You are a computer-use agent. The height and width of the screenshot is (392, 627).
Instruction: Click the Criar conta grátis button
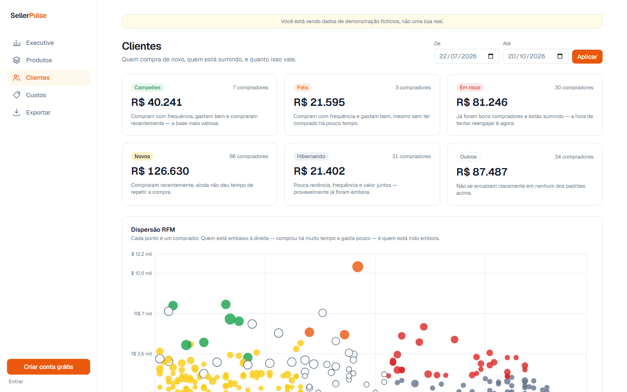[x=48, y=367]
